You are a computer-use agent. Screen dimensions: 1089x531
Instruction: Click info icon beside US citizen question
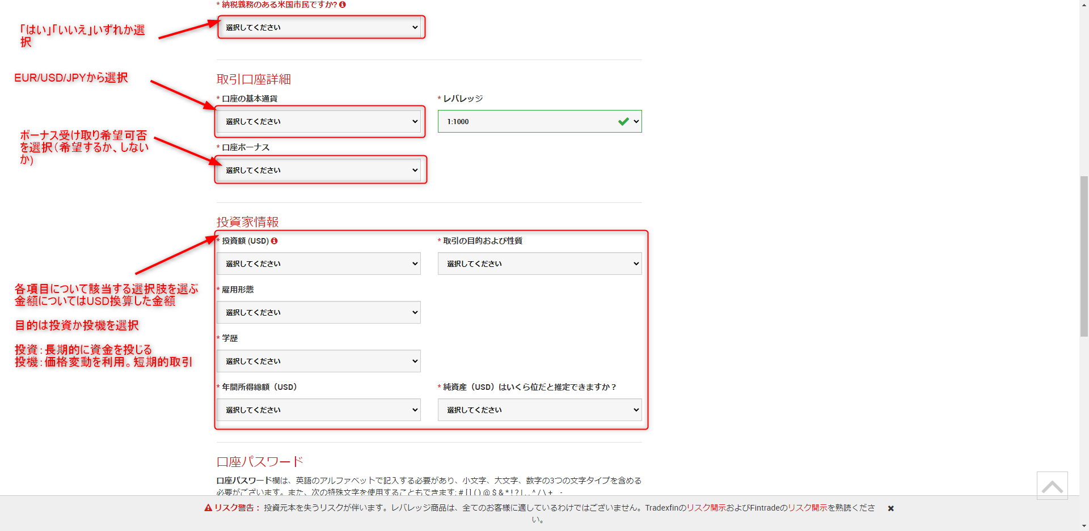343,5
